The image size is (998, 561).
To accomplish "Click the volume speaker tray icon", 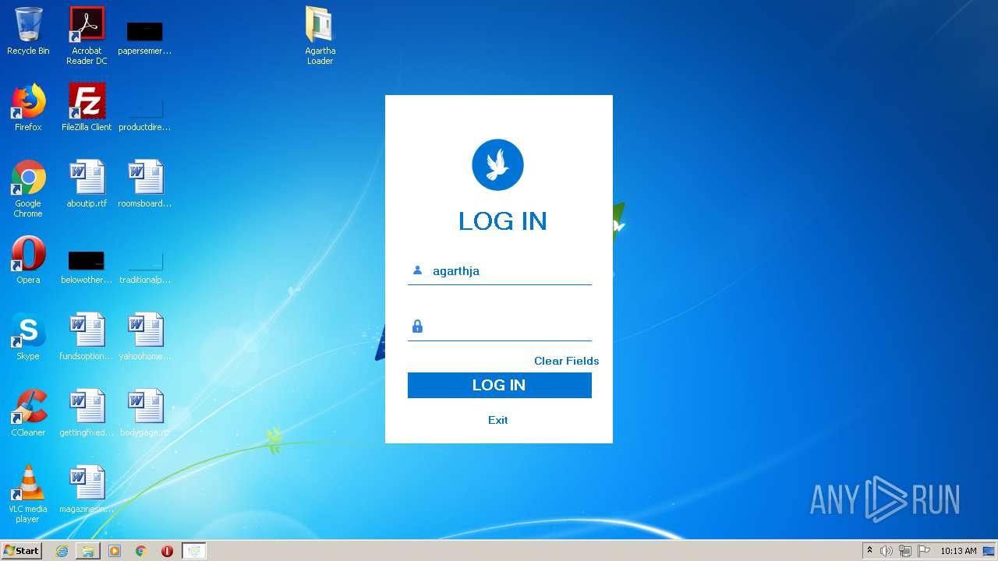I will 887,551.
